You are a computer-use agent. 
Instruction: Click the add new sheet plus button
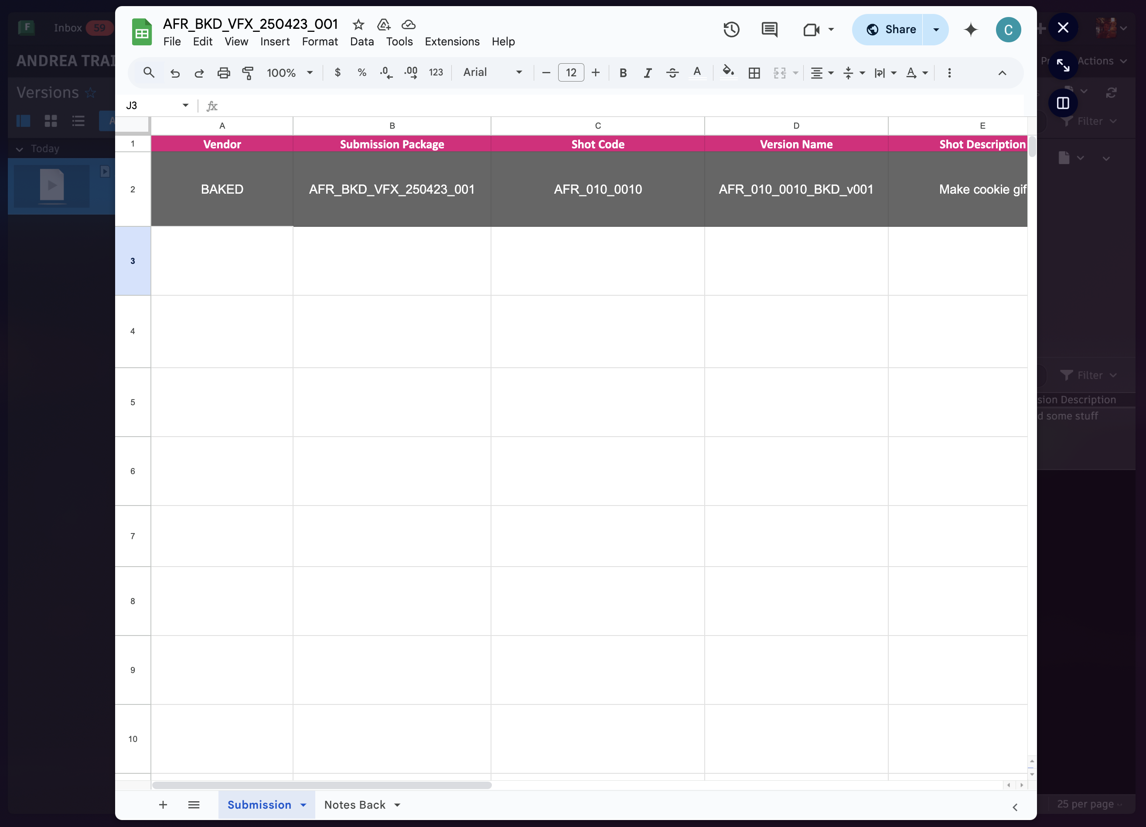pos(163,805)
